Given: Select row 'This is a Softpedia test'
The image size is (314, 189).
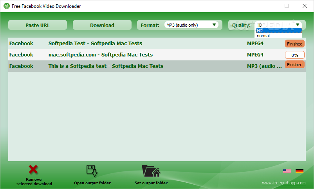Looking at the screenshot, I should (157, 66).
